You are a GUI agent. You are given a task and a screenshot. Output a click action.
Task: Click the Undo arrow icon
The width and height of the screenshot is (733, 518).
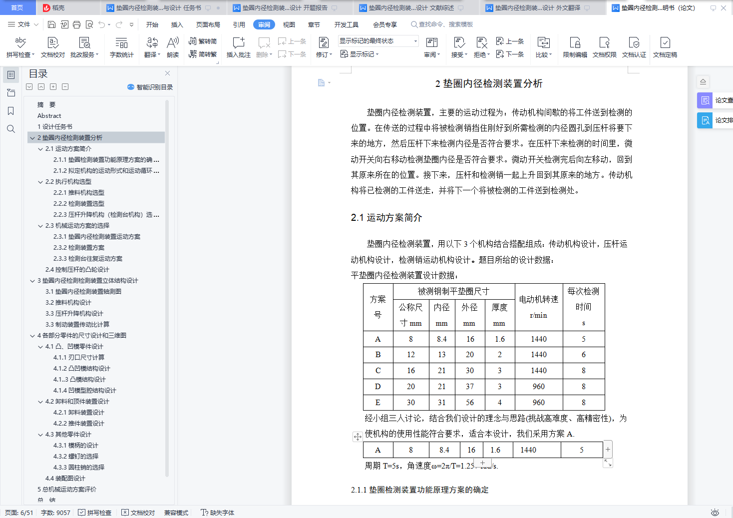coord(102,24)
